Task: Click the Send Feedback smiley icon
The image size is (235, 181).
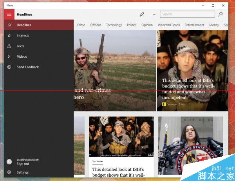Action: [x=9, y=67]
